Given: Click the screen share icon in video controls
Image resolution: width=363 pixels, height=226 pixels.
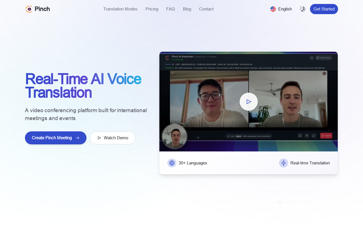Looking at the screenshot, I should point(300,136).
